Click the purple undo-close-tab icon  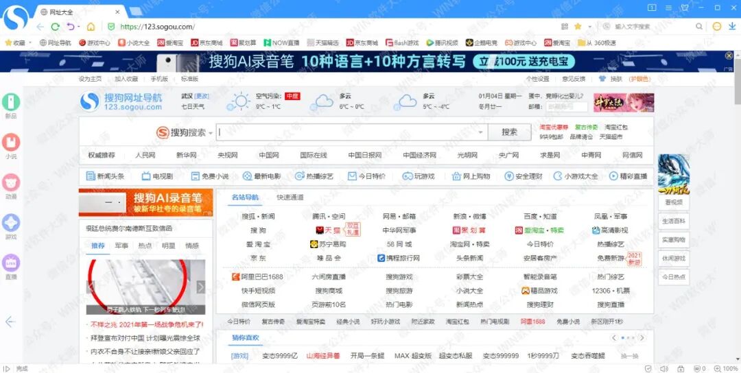tap(71, 27)
